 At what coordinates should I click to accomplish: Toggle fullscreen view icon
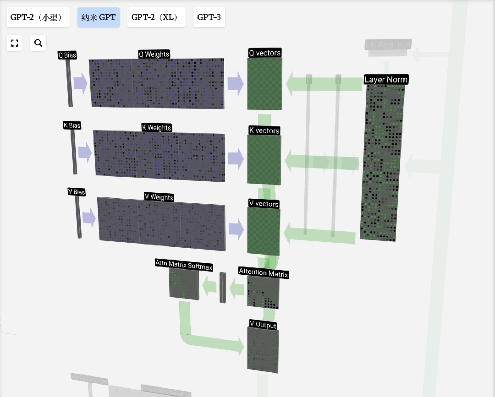[15, 43]
